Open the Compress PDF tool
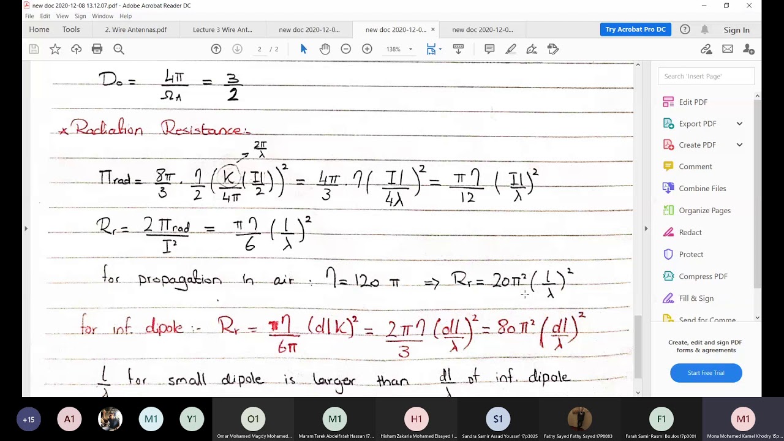784x441 pixels. [x=703, y=276]
